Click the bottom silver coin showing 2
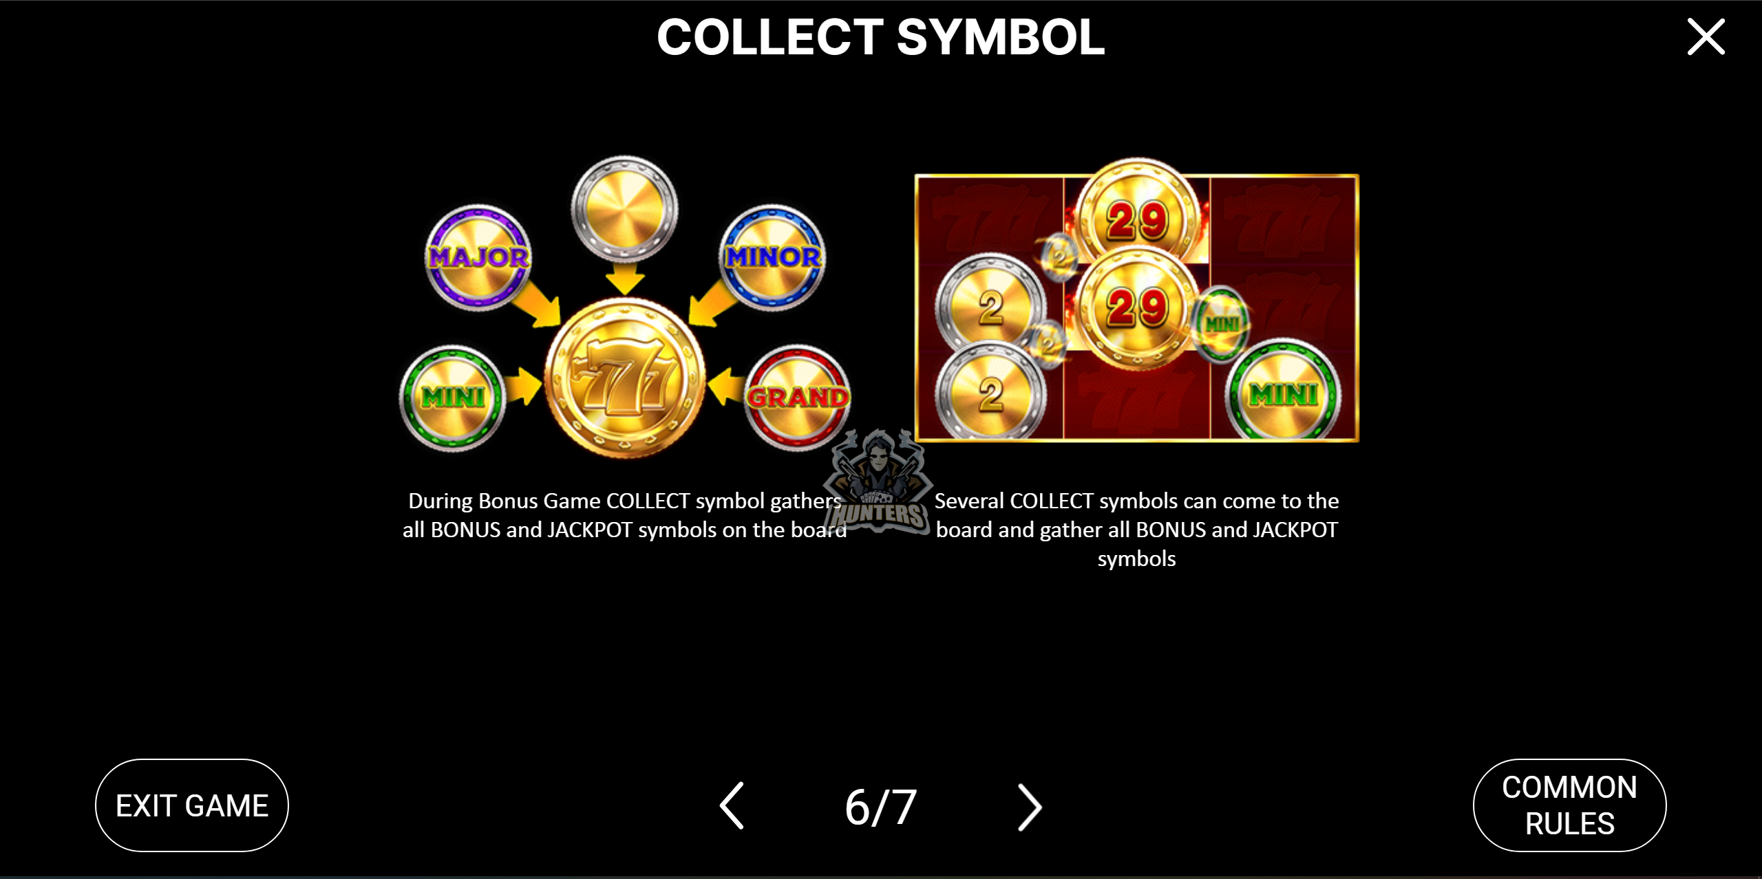Image resolution: width=1762 pixels, height=879 pixels. (990, 393)
